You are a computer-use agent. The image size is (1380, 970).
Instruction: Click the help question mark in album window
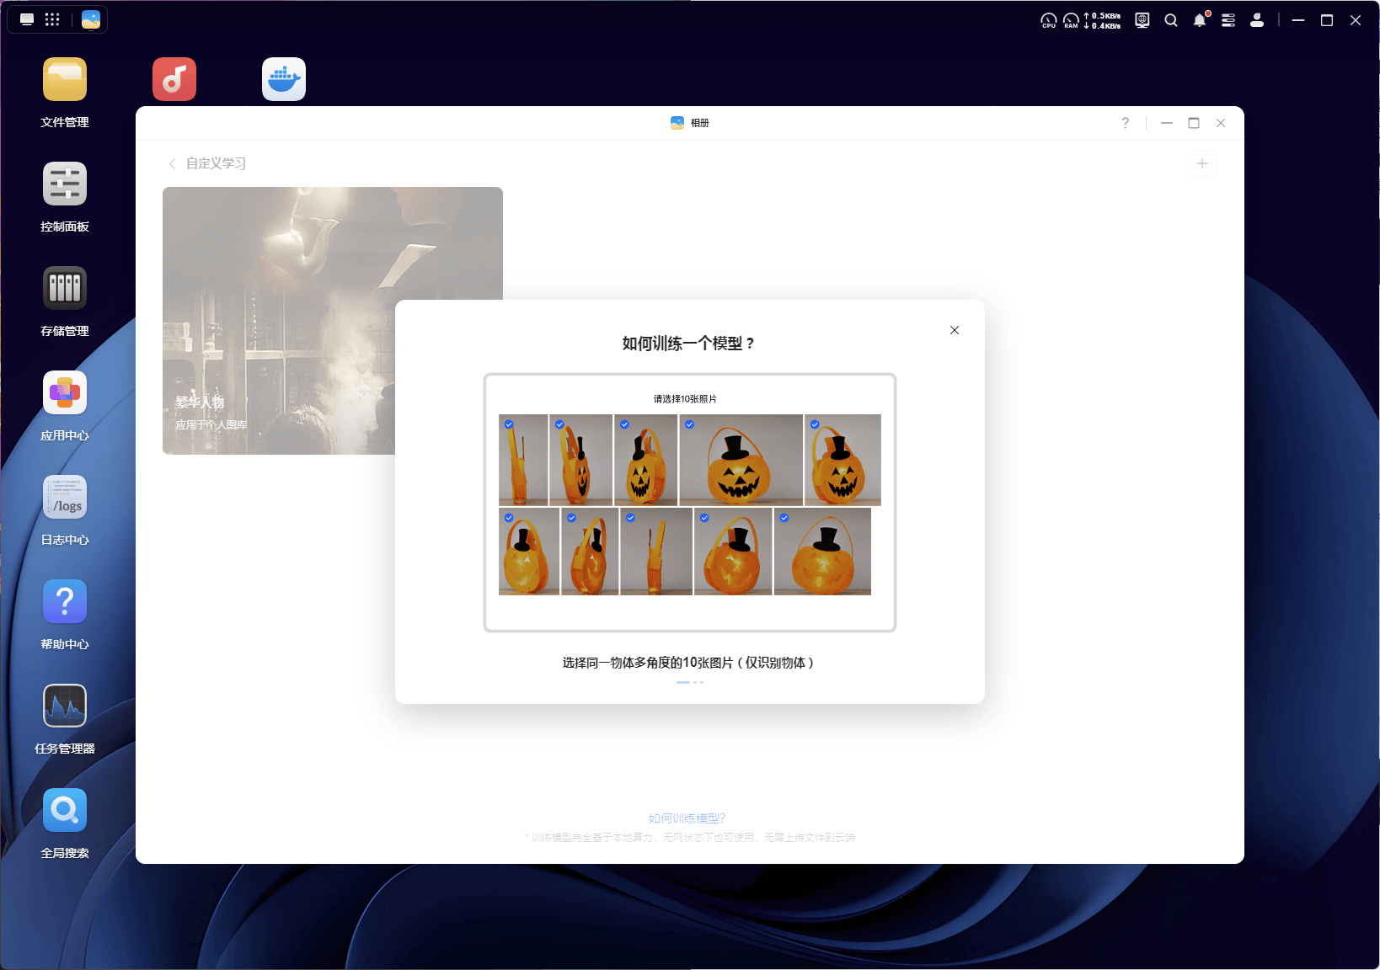pos(1126,123)
